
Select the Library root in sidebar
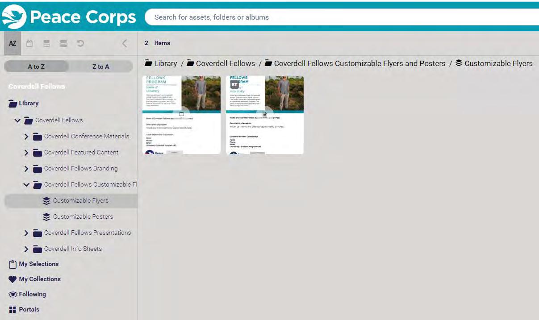[29, 104]
